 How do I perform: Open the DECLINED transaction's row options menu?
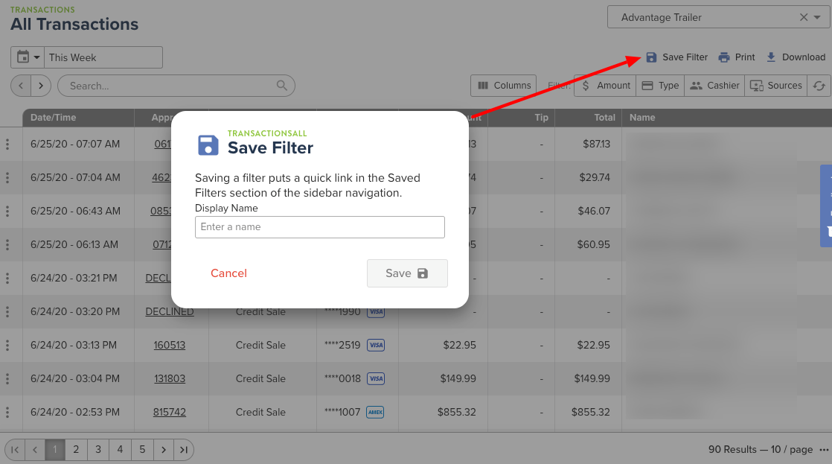coord(10,311)
